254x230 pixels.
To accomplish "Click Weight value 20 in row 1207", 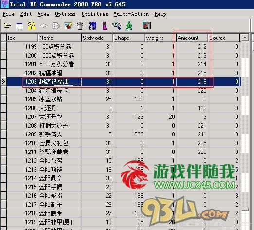I will click(x=172, y=117).
